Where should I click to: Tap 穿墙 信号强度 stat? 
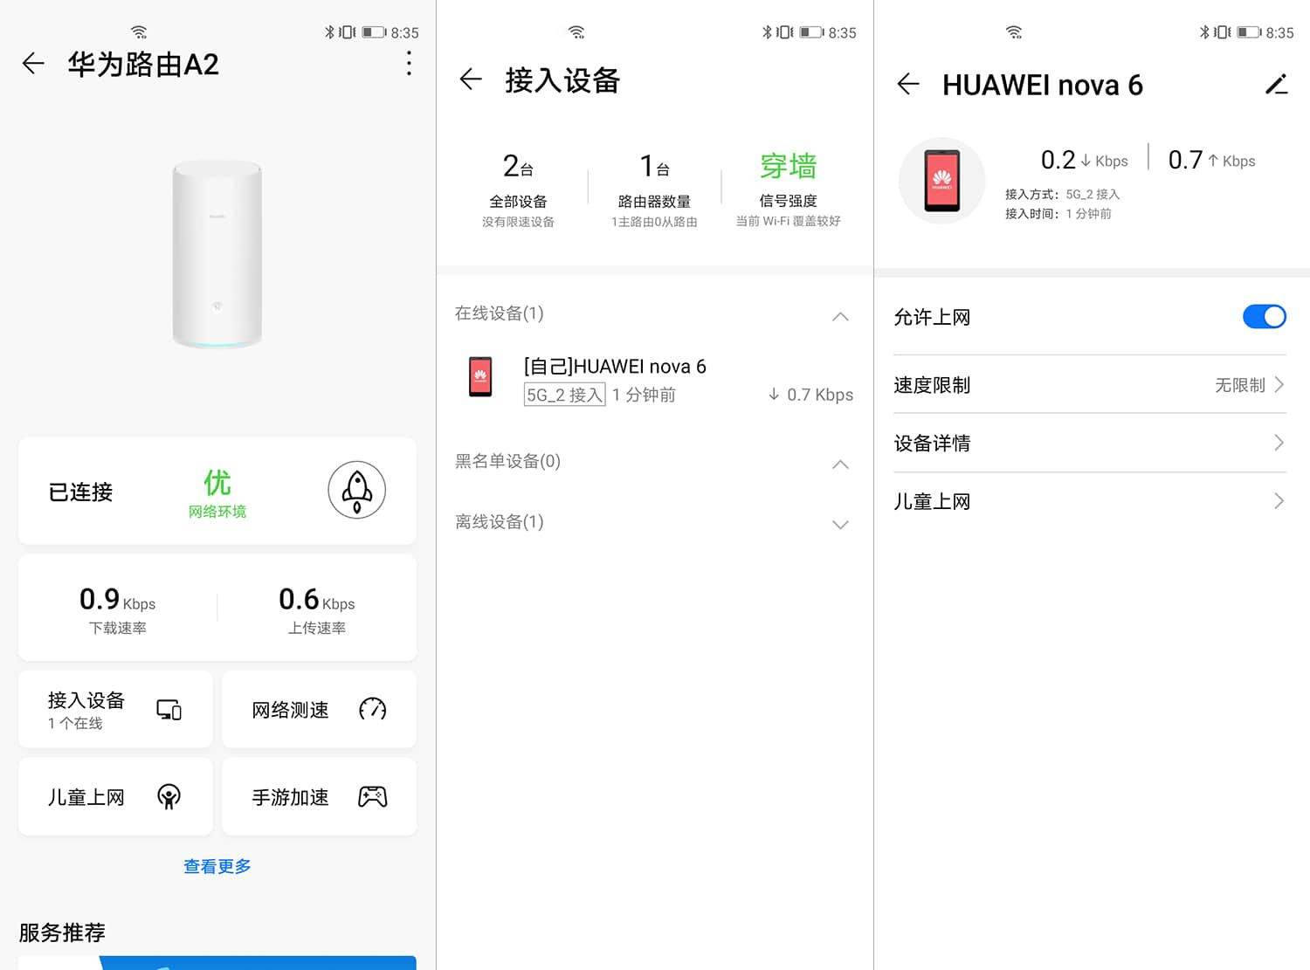[x=788, y=189]
